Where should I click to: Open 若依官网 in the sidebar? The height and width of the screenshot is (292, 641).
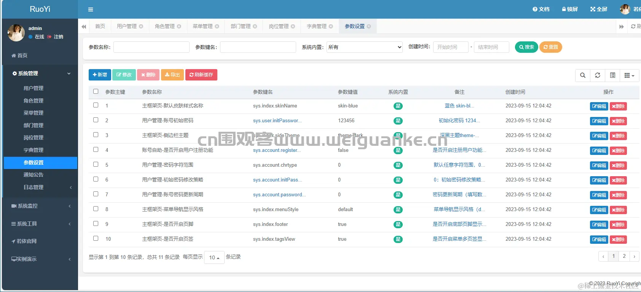[x=24, y=241]
